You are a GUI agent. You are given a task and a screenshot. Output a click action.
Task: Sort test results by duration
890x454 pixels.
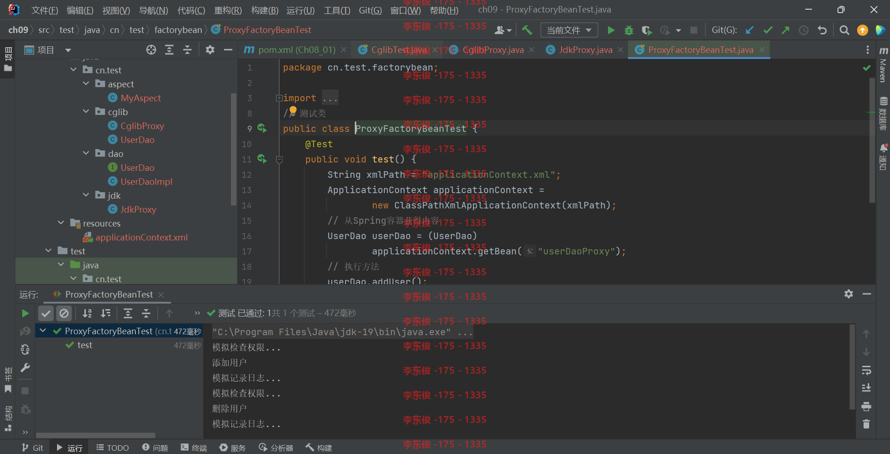(x=106, y=313)
